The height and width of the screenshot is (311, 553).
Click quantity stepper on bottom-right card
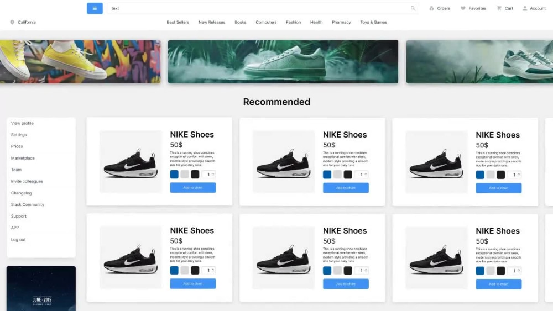click(x=514, y=271)
